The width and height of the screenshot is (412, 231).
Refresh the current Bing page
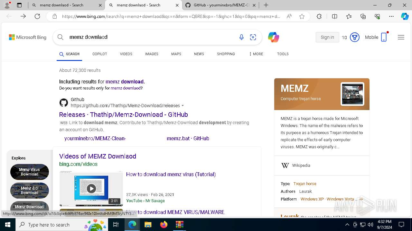37,16
